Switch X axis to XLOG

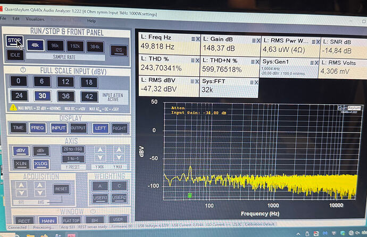(41, 164)
